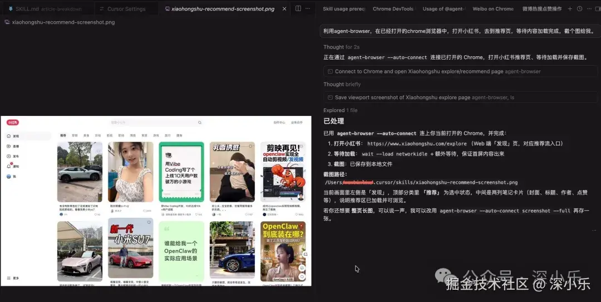The width and height of the screenshot is (601, 302).
Task: Click the 小红书 logo in the previewed screenshot
Action: (x=13, y=123)
